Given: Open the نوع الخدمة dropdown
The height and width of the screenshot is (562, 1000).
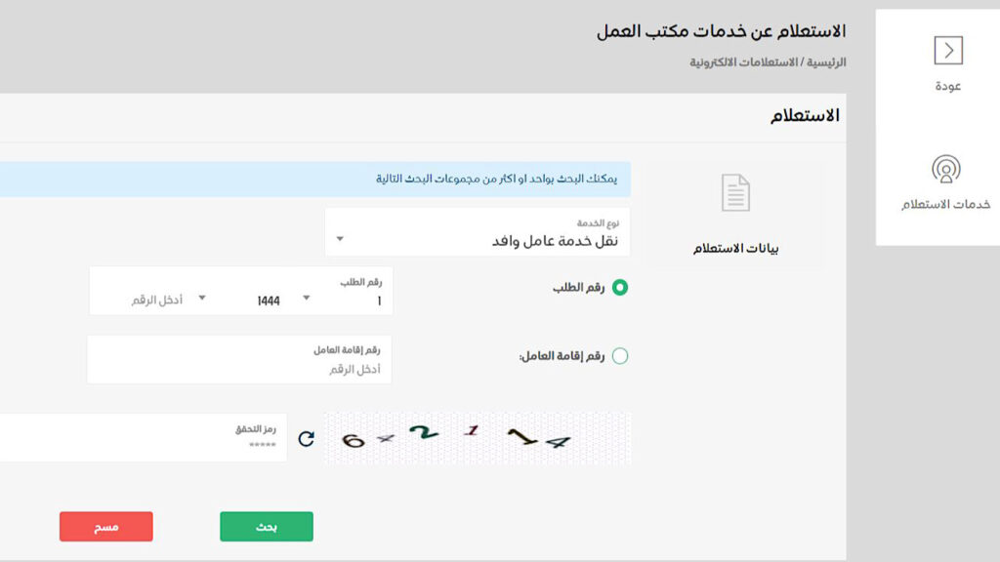Looking at the screenshot, I should tap(477, 232).
